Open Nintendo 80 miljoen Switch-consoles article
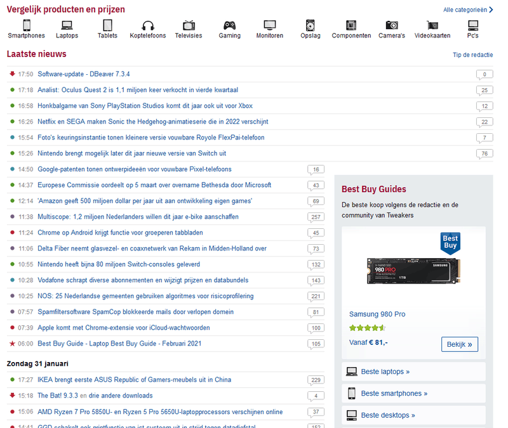 [119, 264]
